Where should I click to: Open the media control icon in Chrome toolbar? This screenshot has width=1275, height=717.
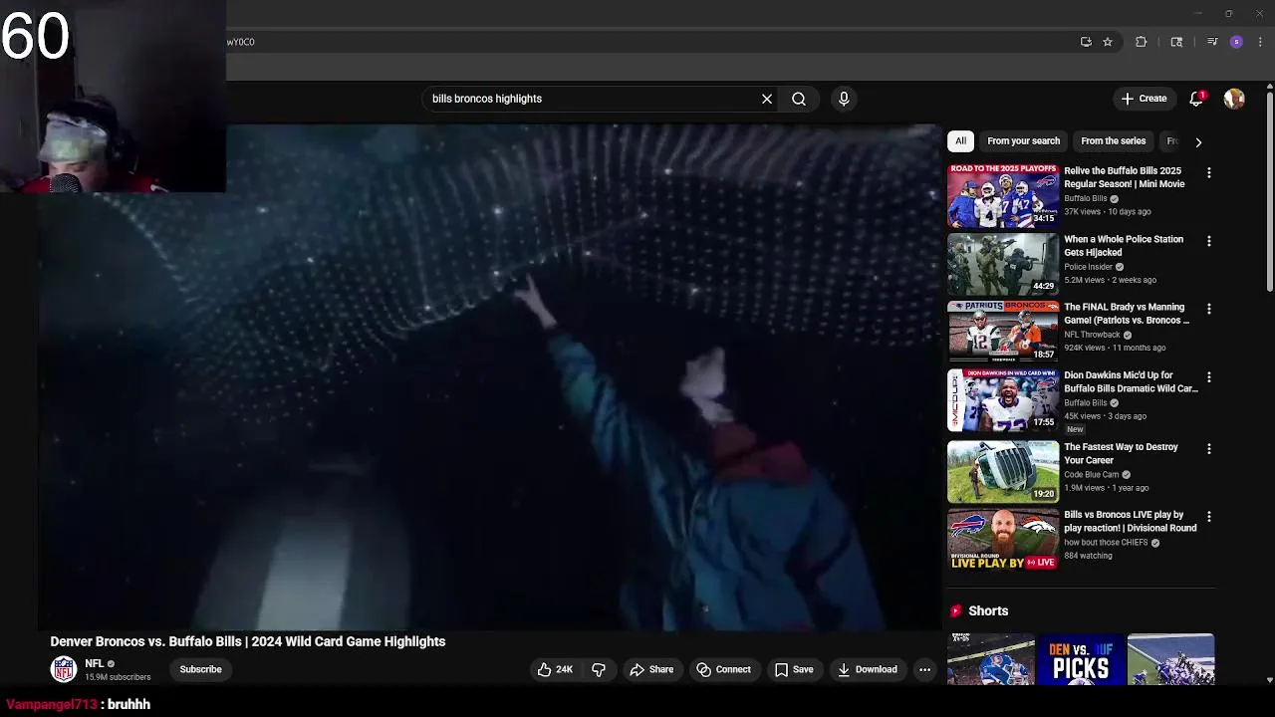(x=1212, y=42)
